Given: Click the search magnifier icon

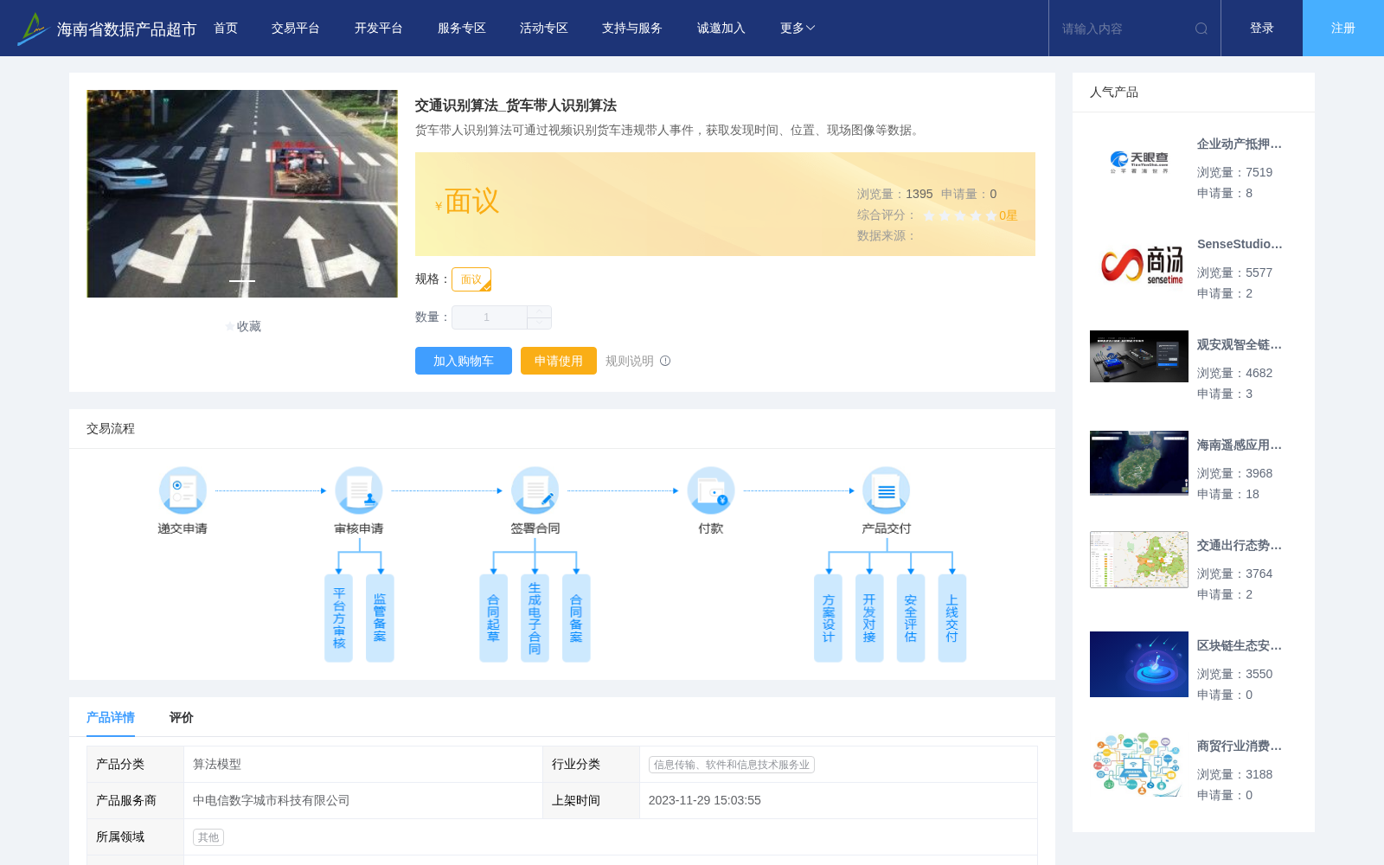Looking at the screenshot, I should pyautogui.click(x=1201, y=29).
